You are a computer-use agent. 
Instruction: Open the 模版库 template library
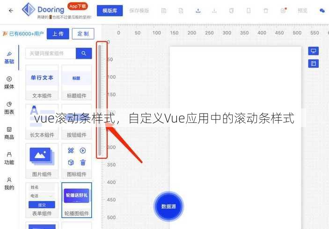(x=110, y=11)
